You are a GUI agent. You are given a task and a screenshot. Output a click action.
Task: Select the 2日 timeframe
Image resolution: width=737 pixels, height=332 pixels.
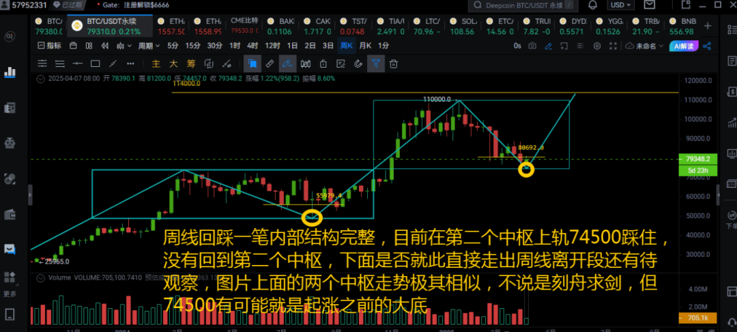tap(310, 46)
